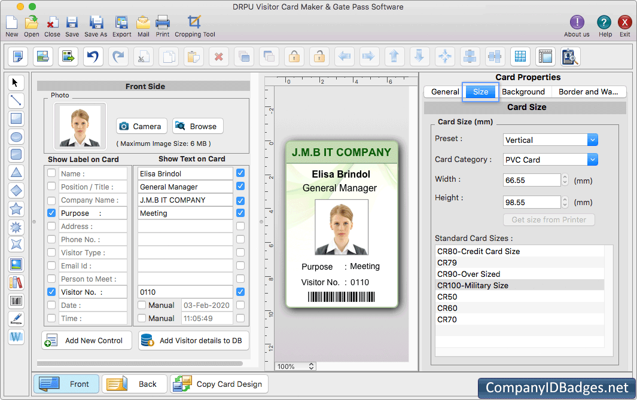Image resolution: width=637 pixels, height=400 pixels.
Task: Select the arrow pointer tool
Action: [x=16, y=83]
